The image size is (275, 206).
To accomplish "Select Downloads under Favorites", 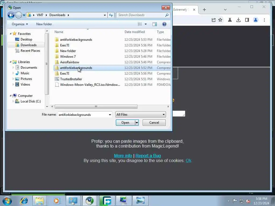I will 28,45.
